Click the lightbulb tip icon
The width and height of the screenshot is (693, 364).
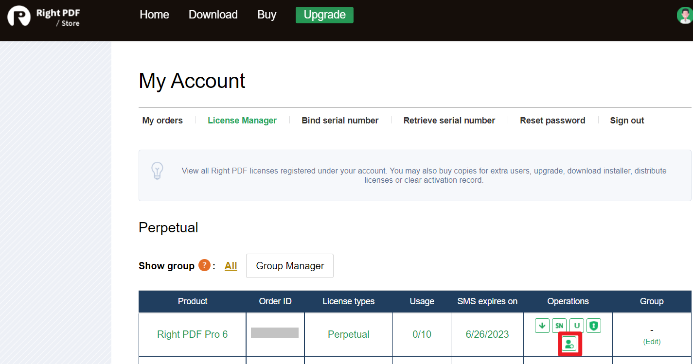pos(157,171)
